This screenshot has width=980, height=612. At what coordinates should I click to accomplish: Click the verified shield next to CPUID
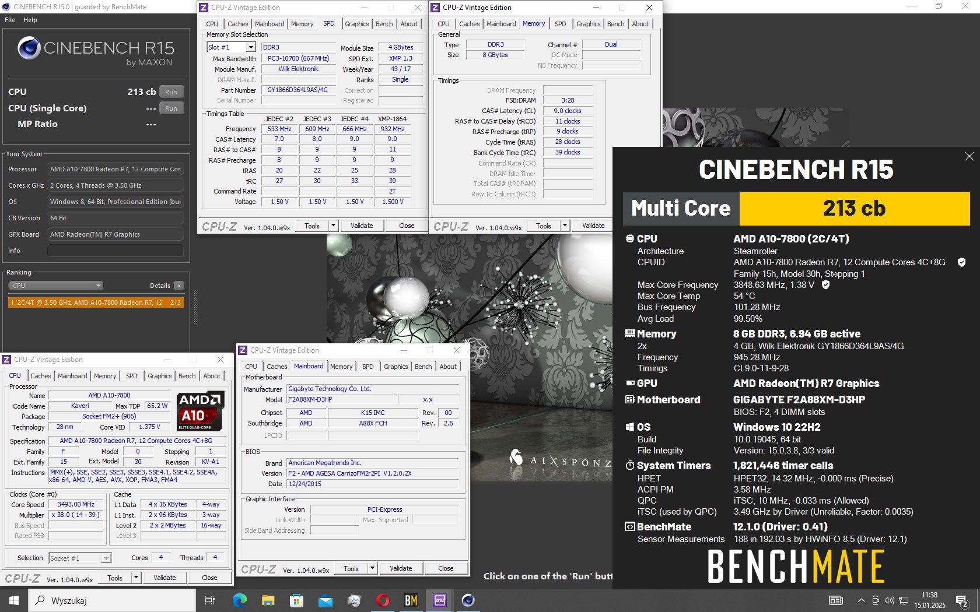tap(961, 262)
